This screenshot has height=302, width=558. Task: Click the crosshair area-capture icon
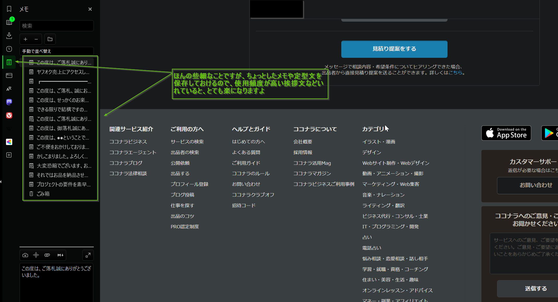tap(36, 255)
